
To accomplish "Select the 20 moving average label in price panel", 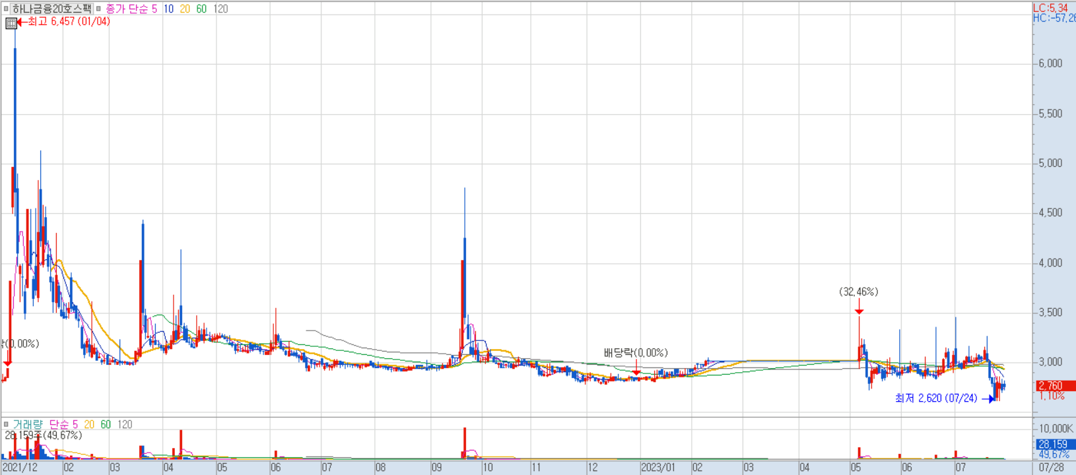I will click(185, 9).
